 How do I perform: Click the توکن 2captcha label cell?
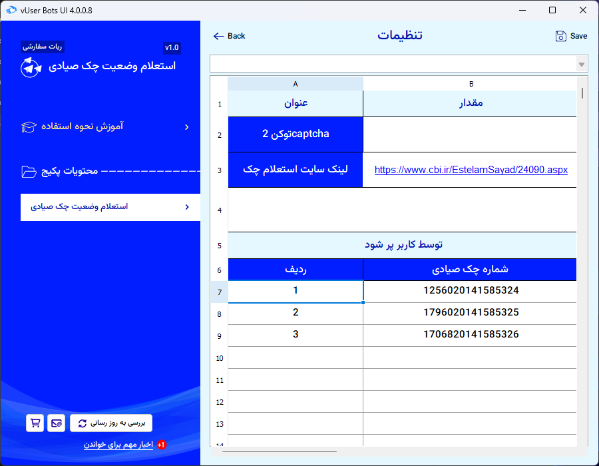click(296, 134)
